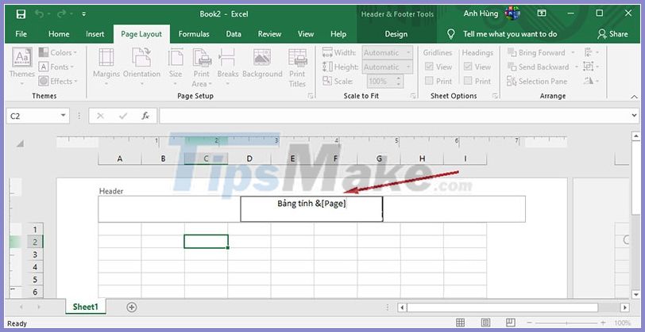The height and width of the screenshot is (332, 645).
Task: Select the Sheet1 tab
Action: coord(86,307)
